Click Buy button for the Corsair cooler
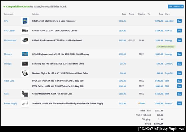Screen dimensions: 186x132 tap(179, 31)
